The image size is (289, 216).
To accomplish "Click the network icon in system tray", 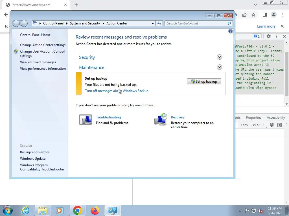I will pos(254,211).
